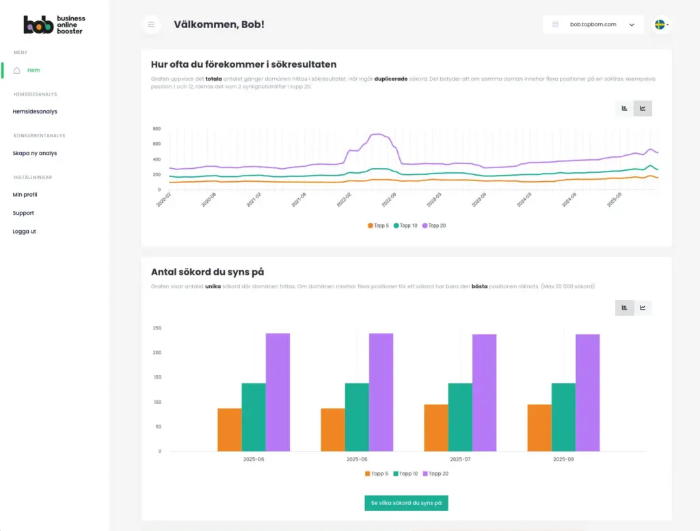
Task: Click the home icon in sidebar
Action: tap(17, 70)
